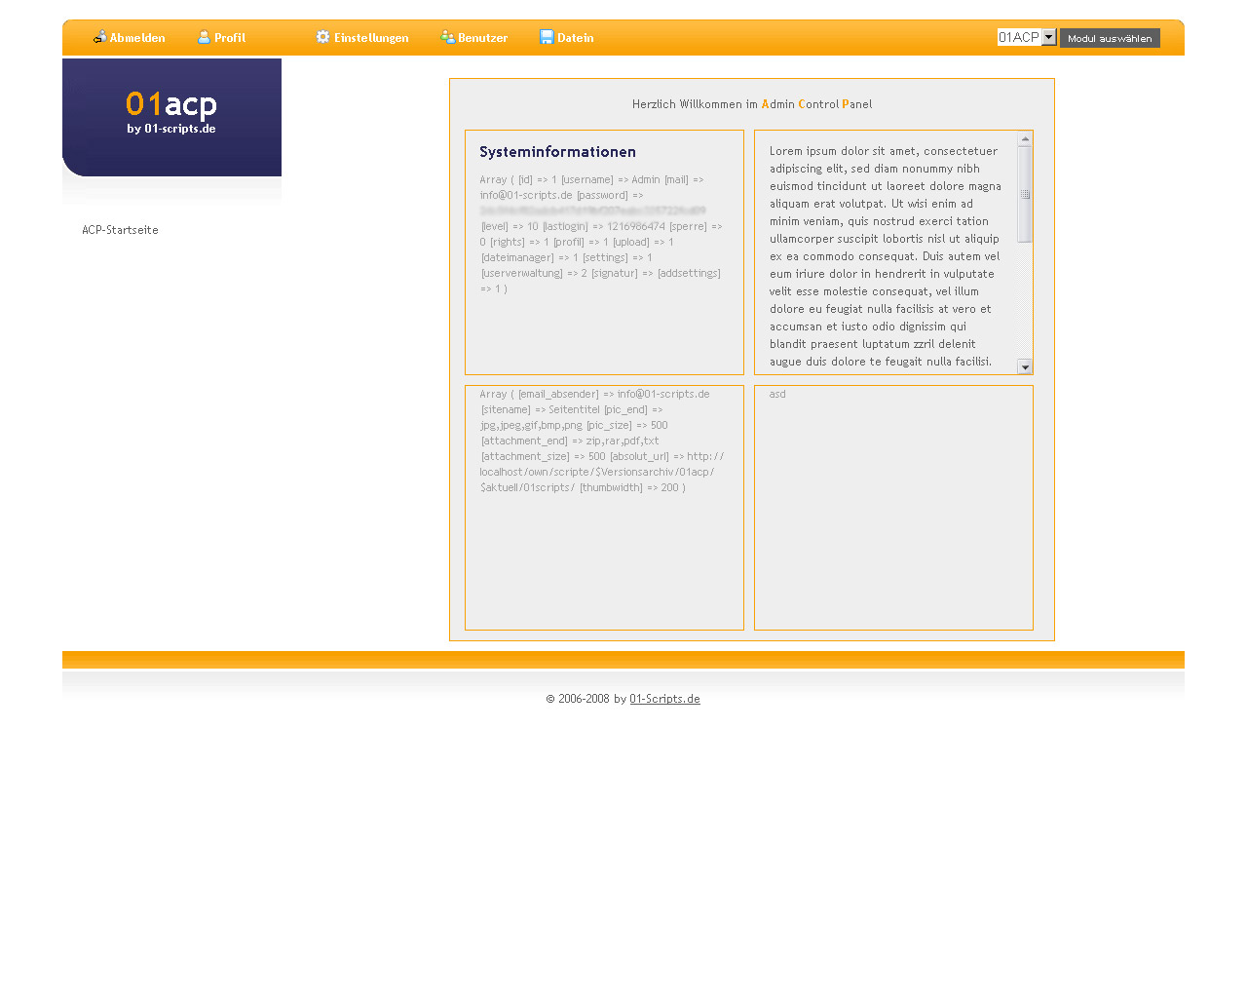Click the Lorem ipsum paragraph text
1247x998 pixels.
(x=886, y=256)
